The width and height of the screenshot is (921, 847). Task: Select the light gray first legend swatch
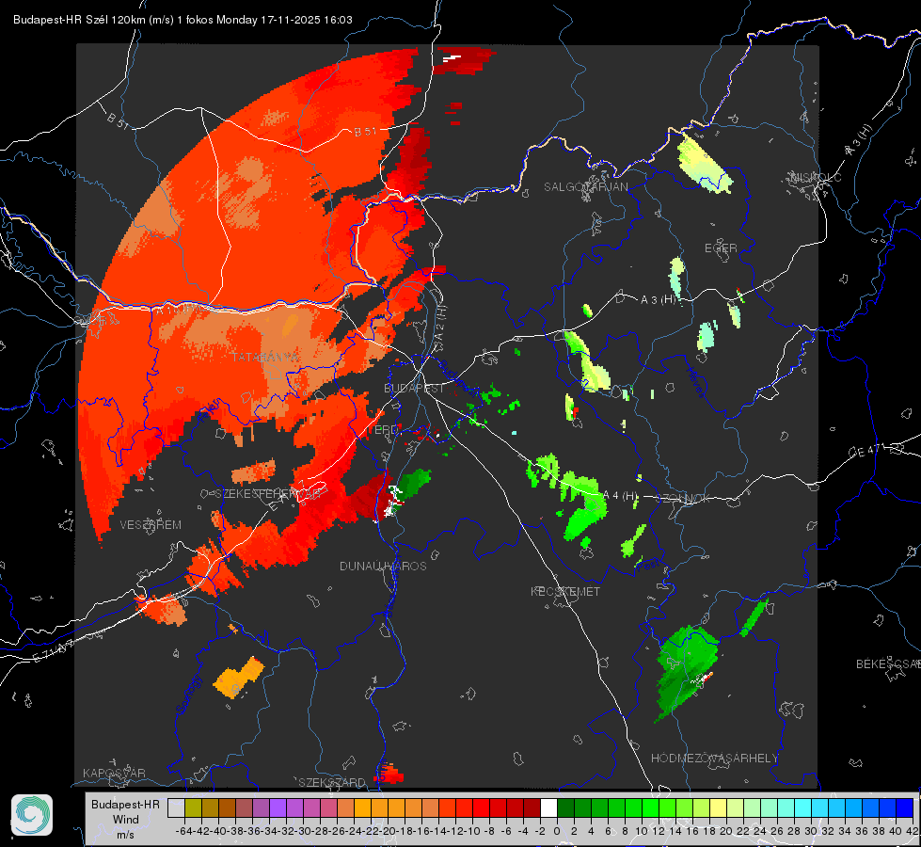[x=176, y=807]
